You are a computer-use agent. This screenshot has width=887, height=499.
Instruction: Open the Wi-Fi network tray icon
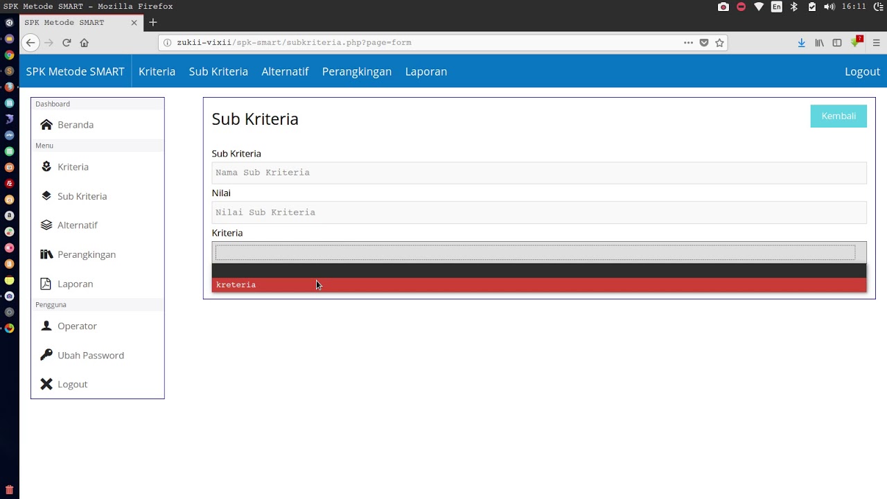pos(759,6)
